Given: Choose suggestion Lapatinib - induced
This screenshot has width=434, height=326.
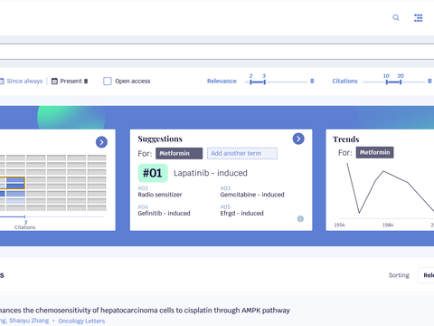Looking at the screenshot, I should (x=211, y=173).
